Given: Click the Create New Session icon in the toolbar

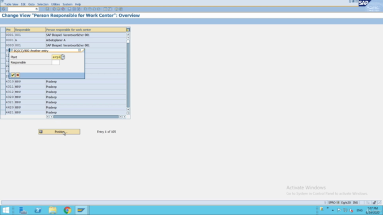Looking at the screenshot, I should tap(105, 9).
